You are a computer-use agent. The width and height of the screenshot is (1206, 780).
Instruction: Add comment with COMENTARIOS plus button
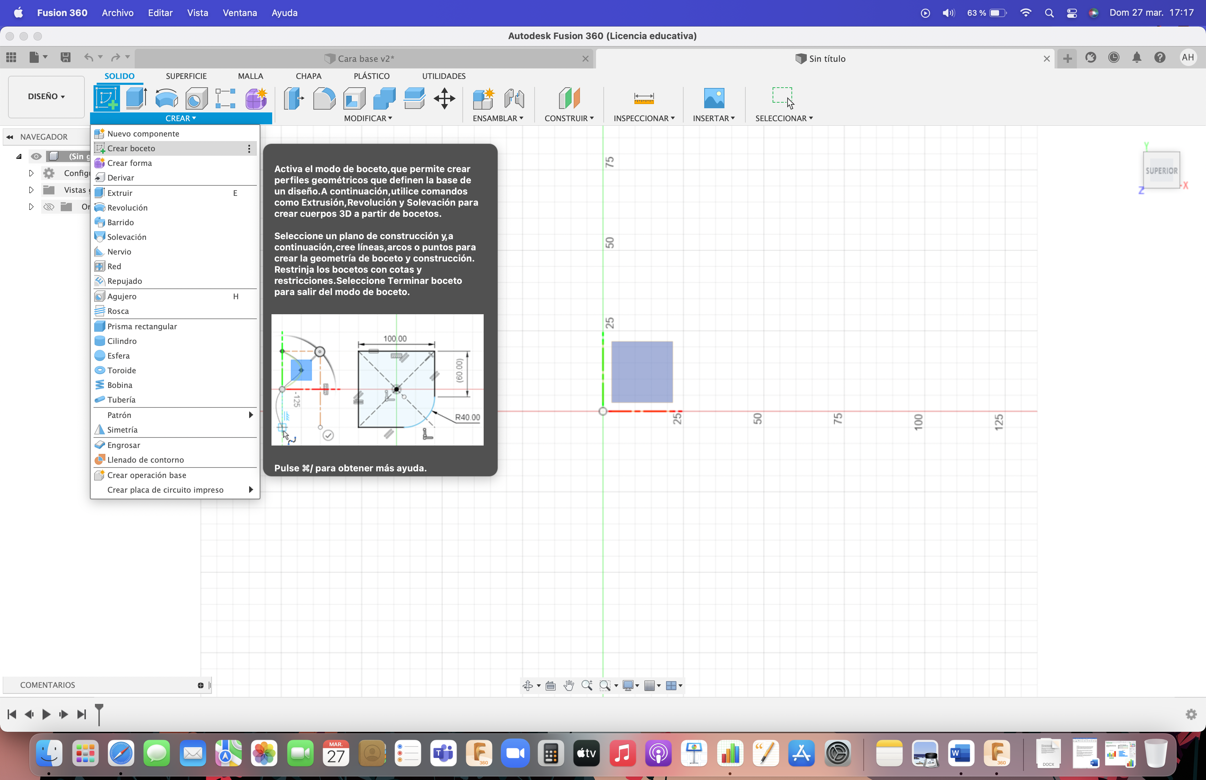coord(200,685)
